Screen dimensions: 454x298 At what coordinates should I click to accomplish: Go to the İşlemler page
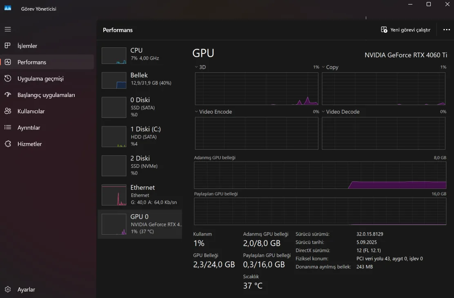tap(47, 46)
